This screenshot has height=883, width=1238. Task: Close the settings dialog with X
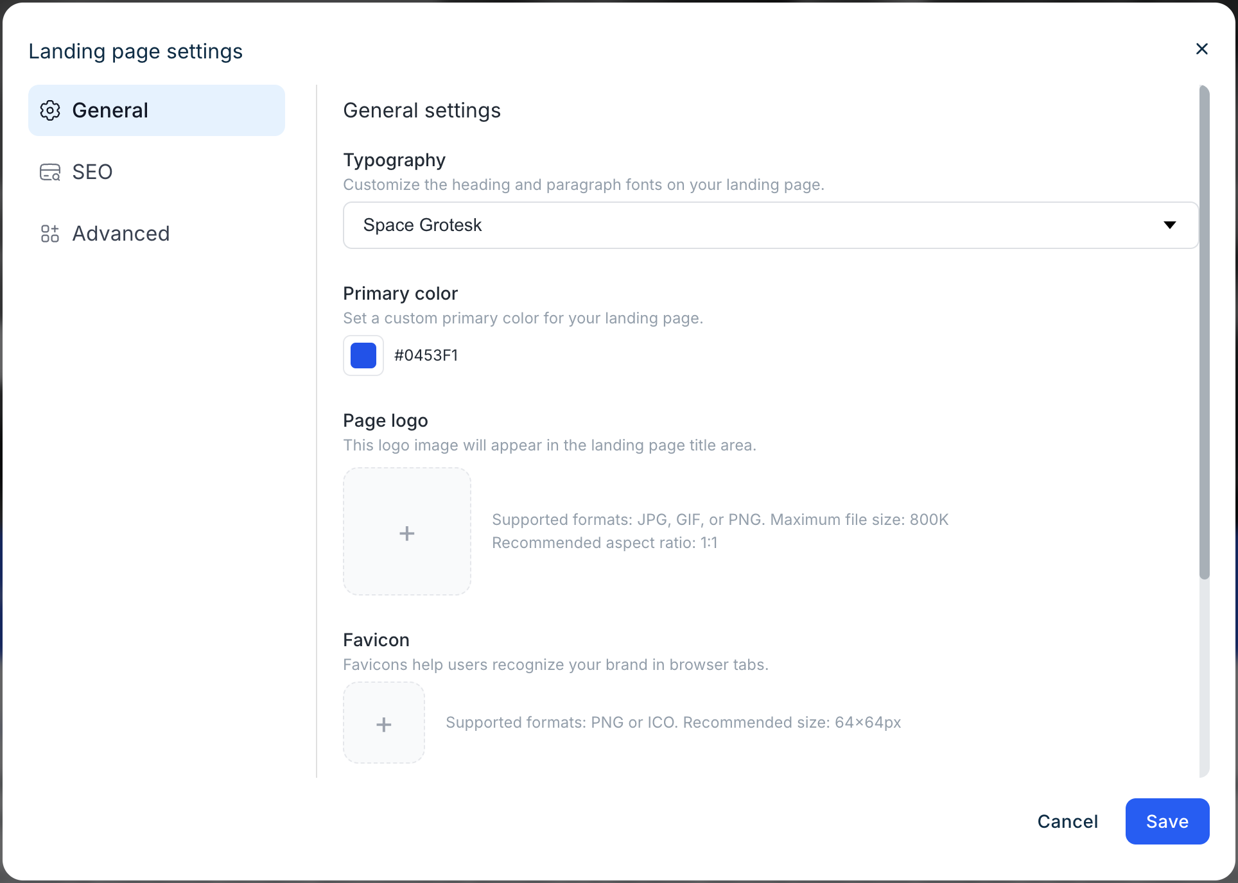[1202, 49]
